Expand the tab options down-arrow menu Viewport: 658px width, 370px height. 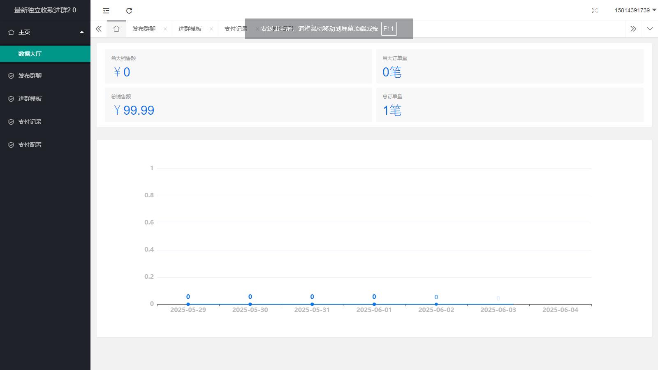(650, 29)
